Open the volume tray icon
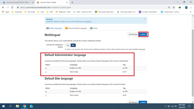The height and width of the screenshot is (109, 194). pos(175,106)
